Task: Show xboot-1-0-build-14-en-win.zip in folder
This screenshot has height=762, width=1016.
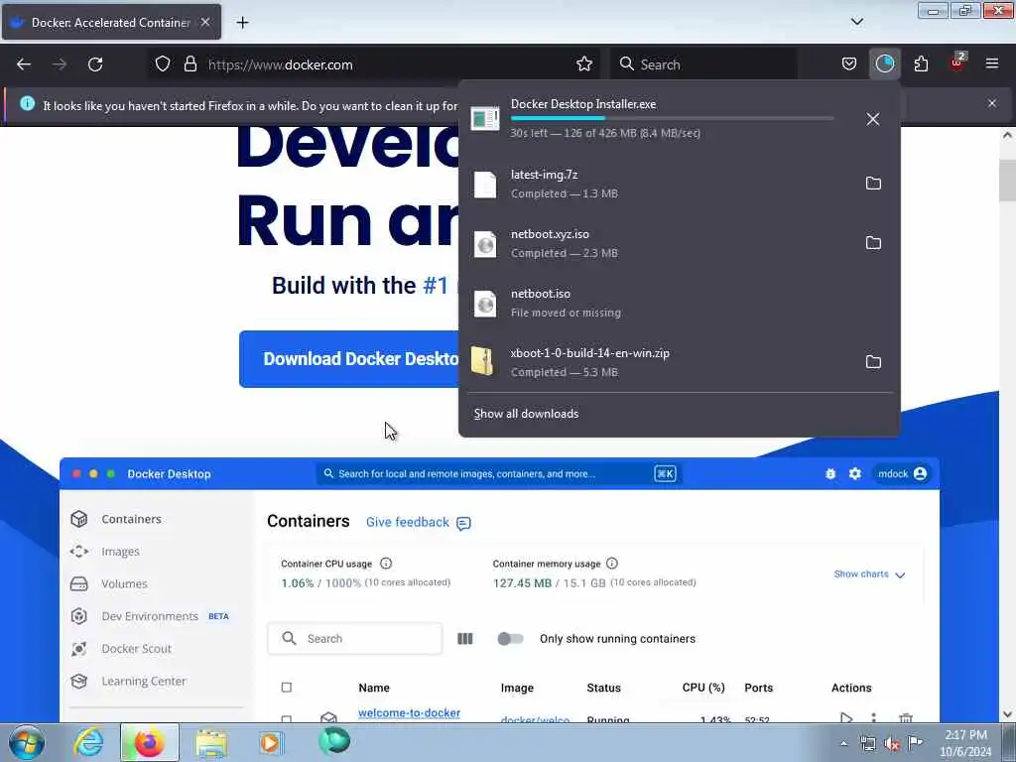Action: click(x=873, y=362)
